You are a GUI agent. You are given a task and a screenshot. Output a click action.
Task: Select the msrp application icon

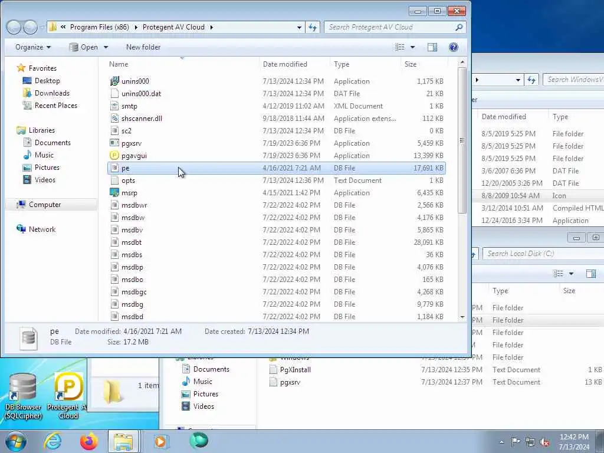[x=114, y=193]
